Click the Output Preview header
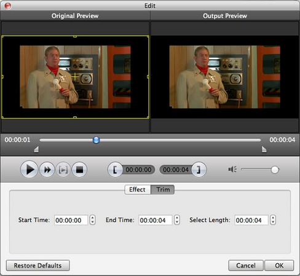Viewport: 300px width, 276px height. (x=225, y=16)
